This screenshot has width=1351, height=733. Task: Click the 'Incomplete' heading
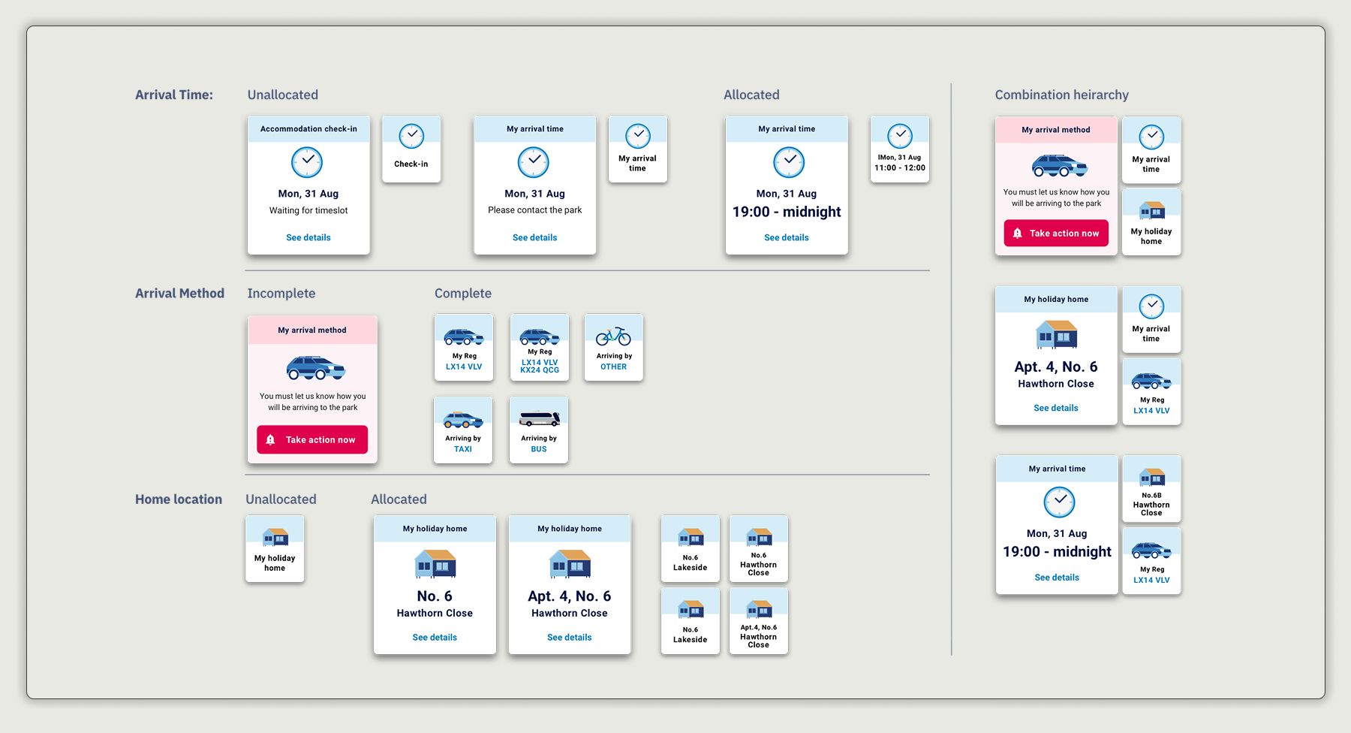(x=281, y=293)
